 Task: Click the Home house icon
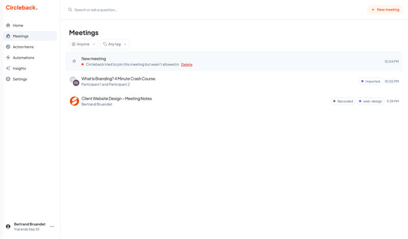pyautogui.click(x=8, y=25)
